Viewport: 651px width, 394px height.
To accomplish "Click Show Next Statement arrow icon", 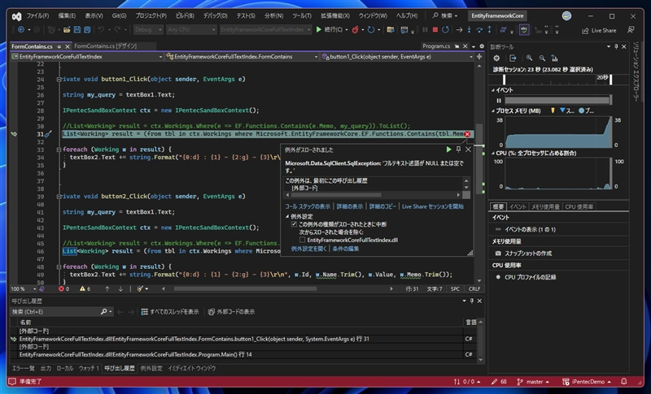I will click(x=459, y=30).
